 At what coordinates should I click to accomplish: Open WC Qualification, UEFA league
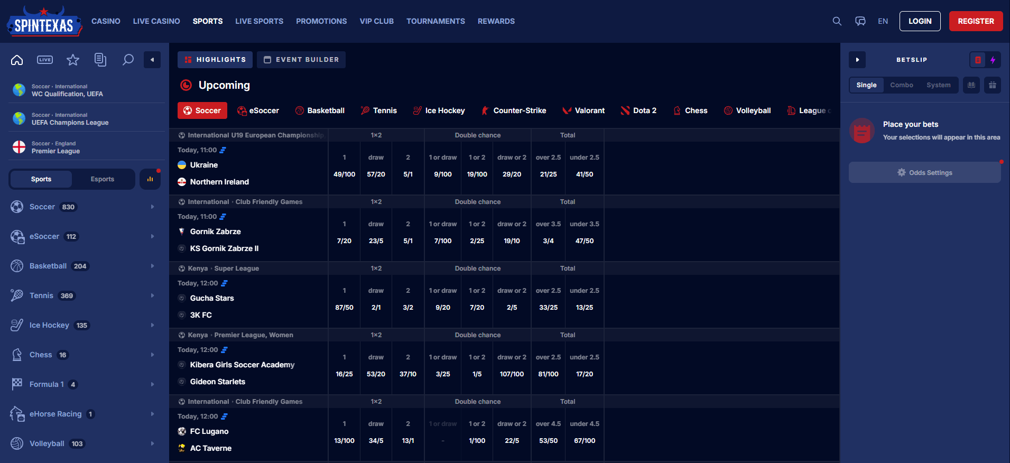[87, 90]
